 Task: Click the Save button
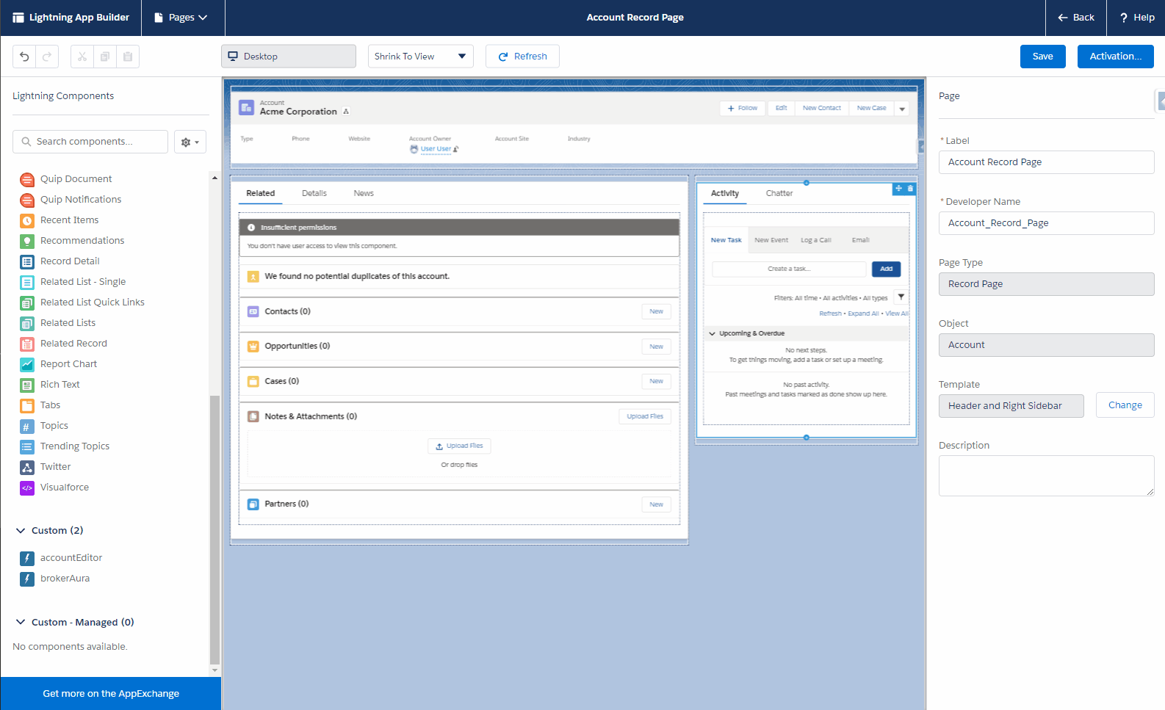[1043, 57]
